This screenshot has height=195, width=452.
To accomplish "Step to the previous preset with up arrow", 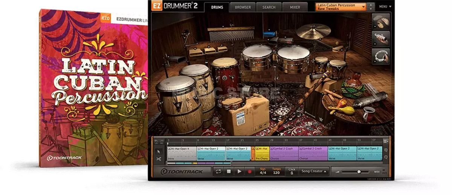I will tap(371, 5).
